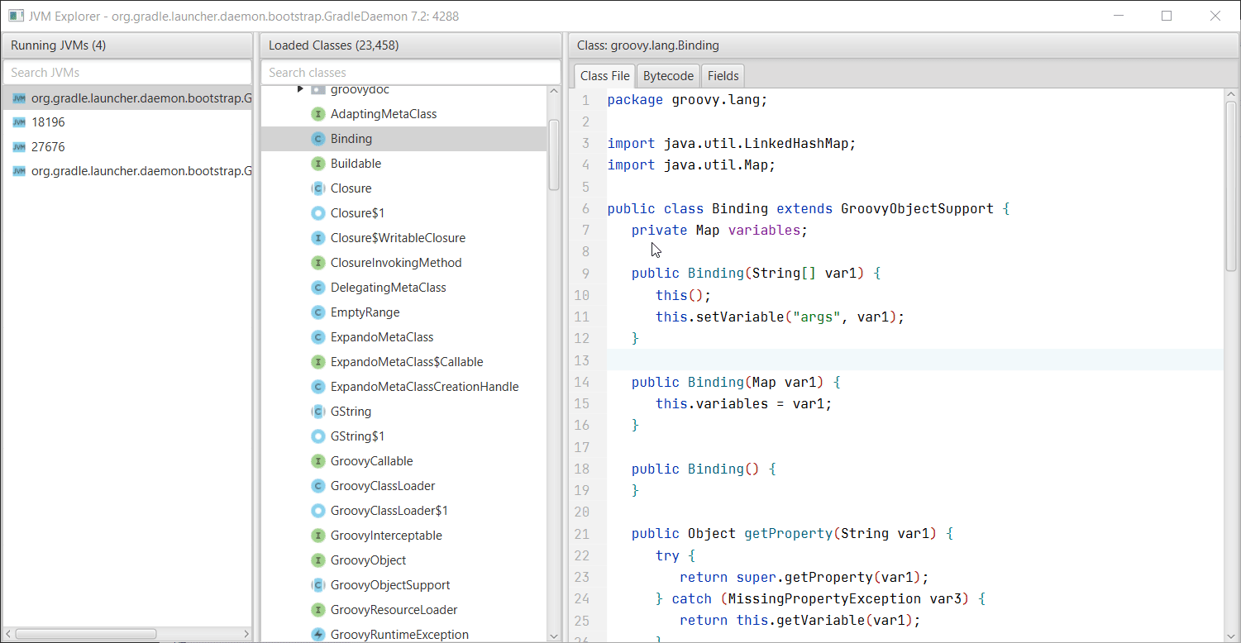Click the variables field declaration
1241x643 pixels.
719,231
